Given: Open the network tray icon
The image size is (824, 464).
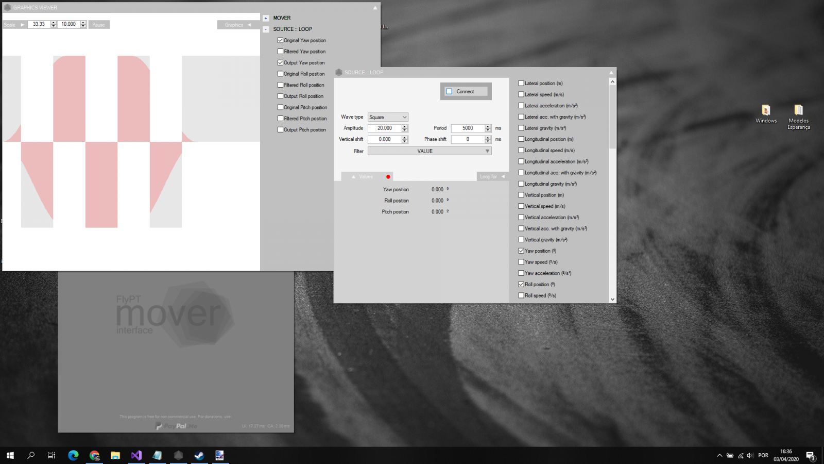Looking at the screenshot, I should click(x=741, y=456).
